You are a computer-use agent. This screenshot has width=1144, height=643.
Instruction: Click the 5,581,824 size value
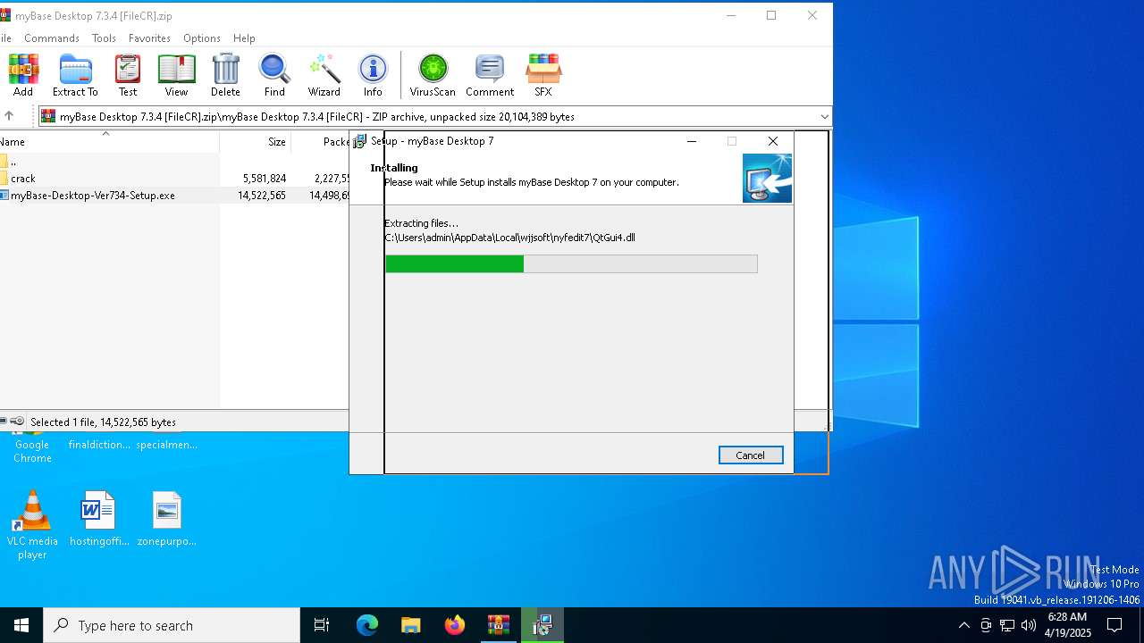(x=265, y=179)
